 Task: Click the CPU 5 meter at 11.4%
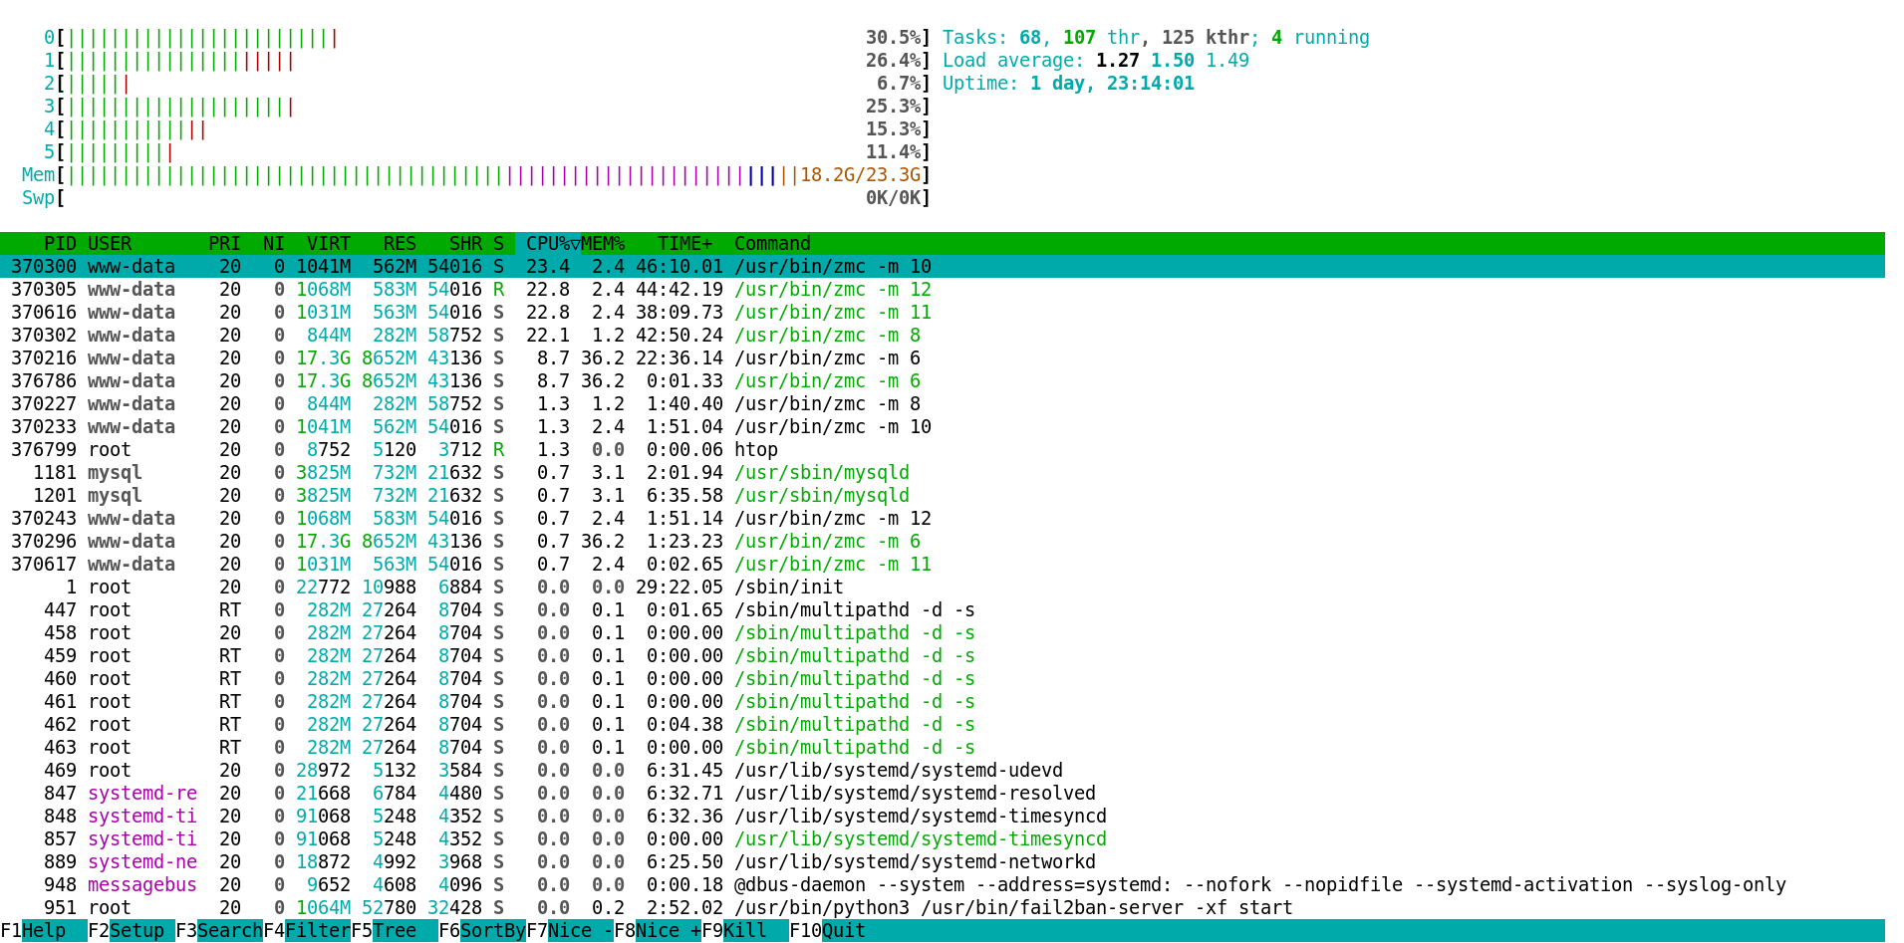click(487, 152)
